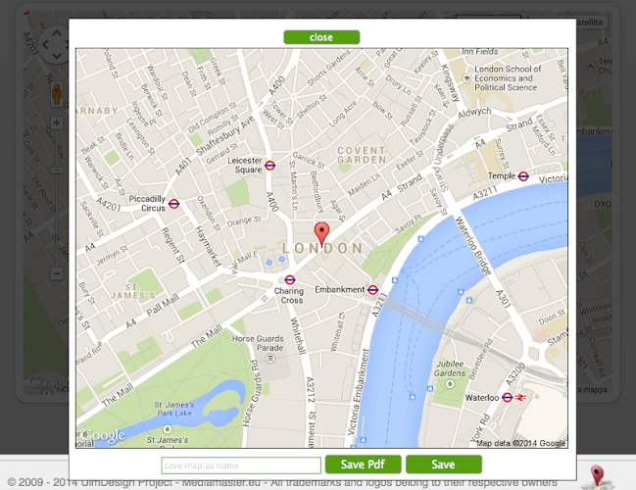Click Jubilee Gardens park icon

[450, 384]
